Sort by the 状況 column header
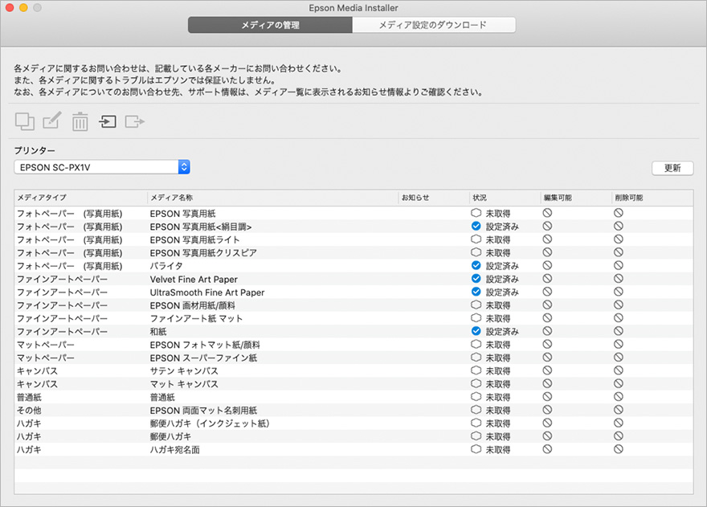This screenshot has height=507, width=707. tap(503, 198)
